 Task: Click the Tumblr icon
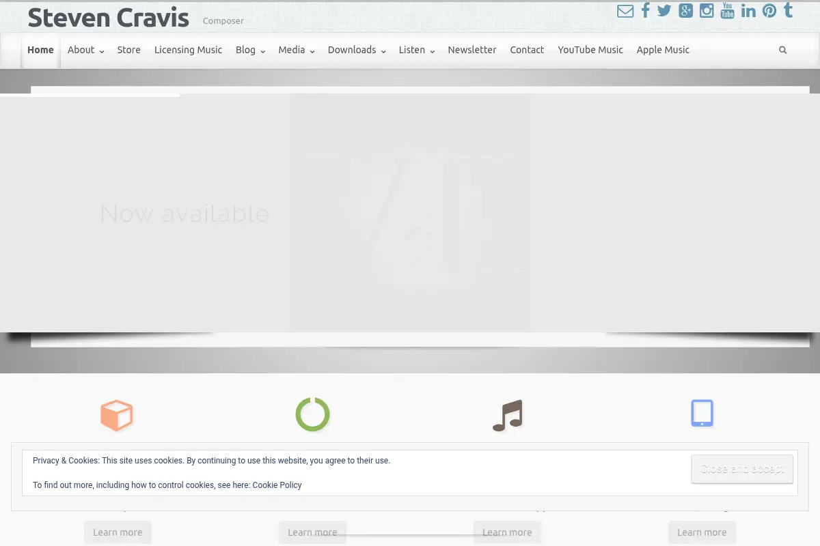[x=788, y=10]
